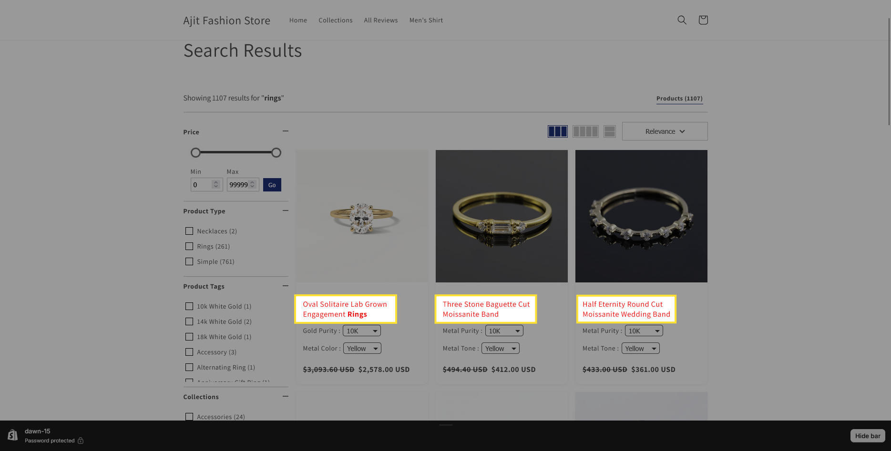This screenshot has width=891, height=451.
Task: Enable the 14k White Gold tag filter
Action: tap(189, 321)
